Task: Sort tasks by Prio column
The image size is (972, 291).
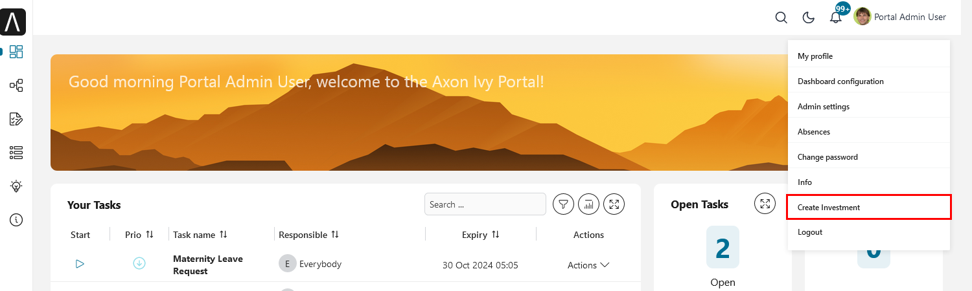Action: [150, 235]
